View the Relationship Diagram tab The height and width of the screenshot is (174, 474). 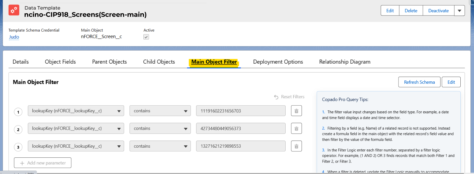[345, 62]
